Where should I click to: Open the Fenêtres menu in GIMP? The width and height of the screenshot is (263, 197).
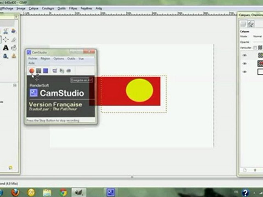[x=86, y=8]
